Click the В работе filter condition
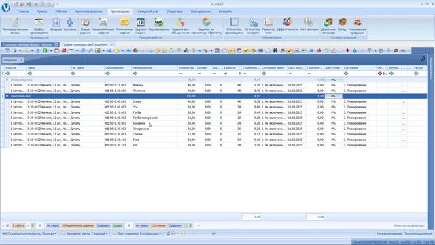This screenshot has height=245, width=435. click(x=18, y=225)
